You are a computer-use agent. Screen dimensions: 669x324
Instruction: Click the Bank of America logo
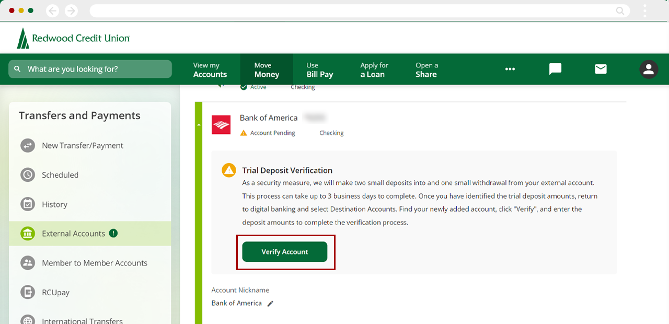pyautogui.click(x=221, y=125)
